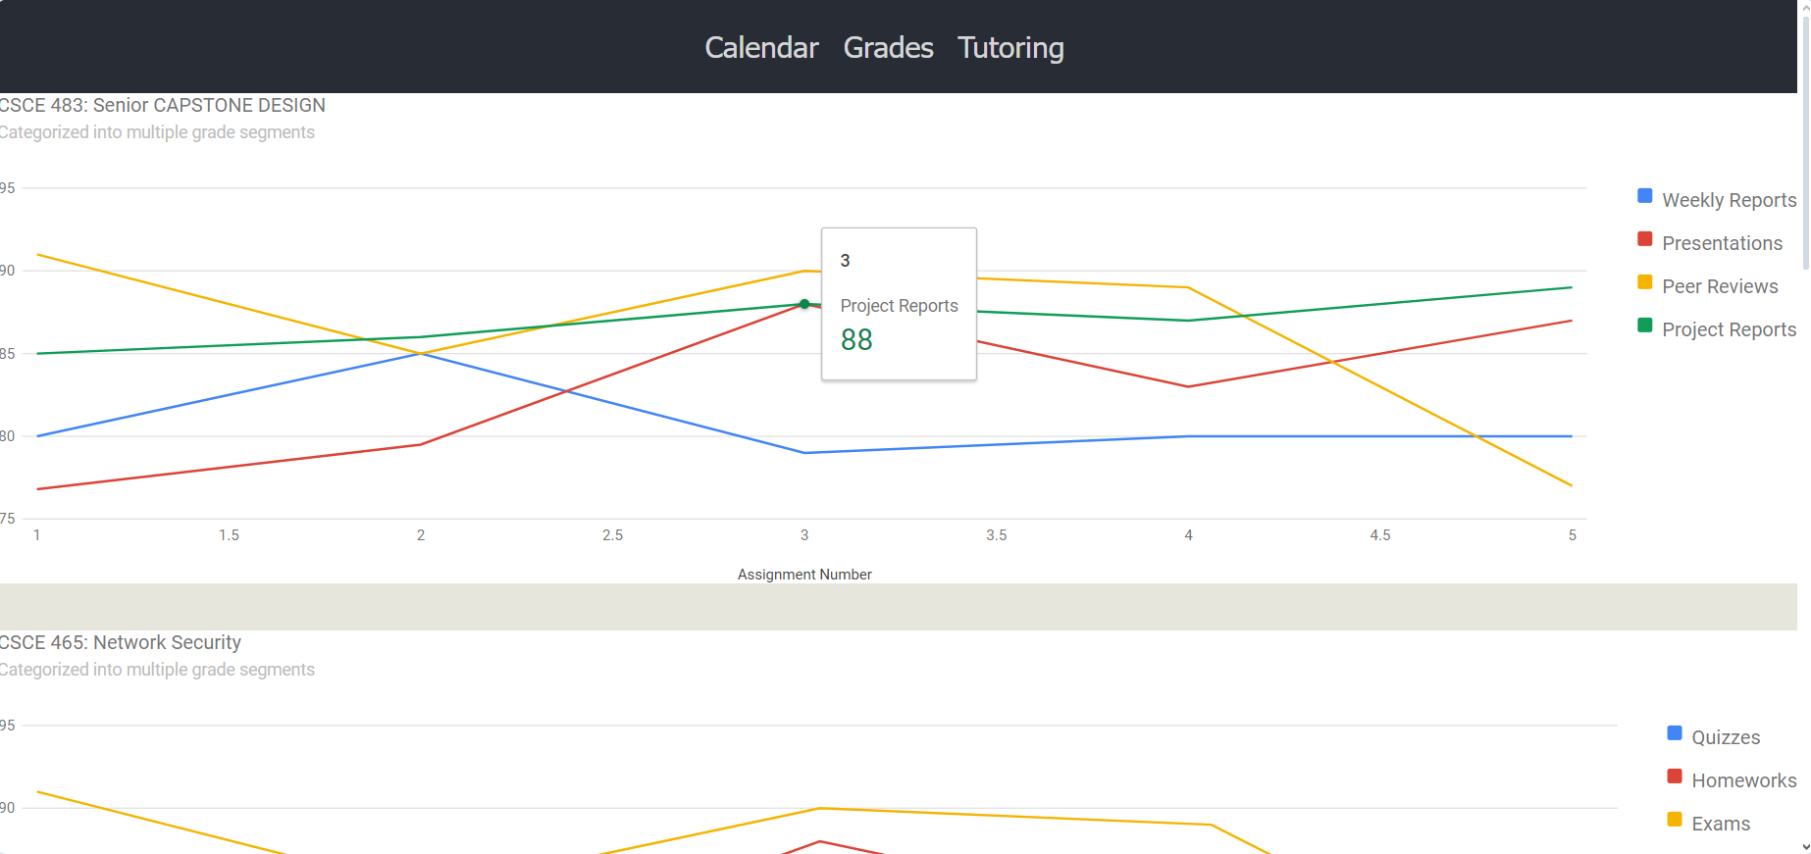Open the Calendar page from the navigation bar

[x=761, y=47]
